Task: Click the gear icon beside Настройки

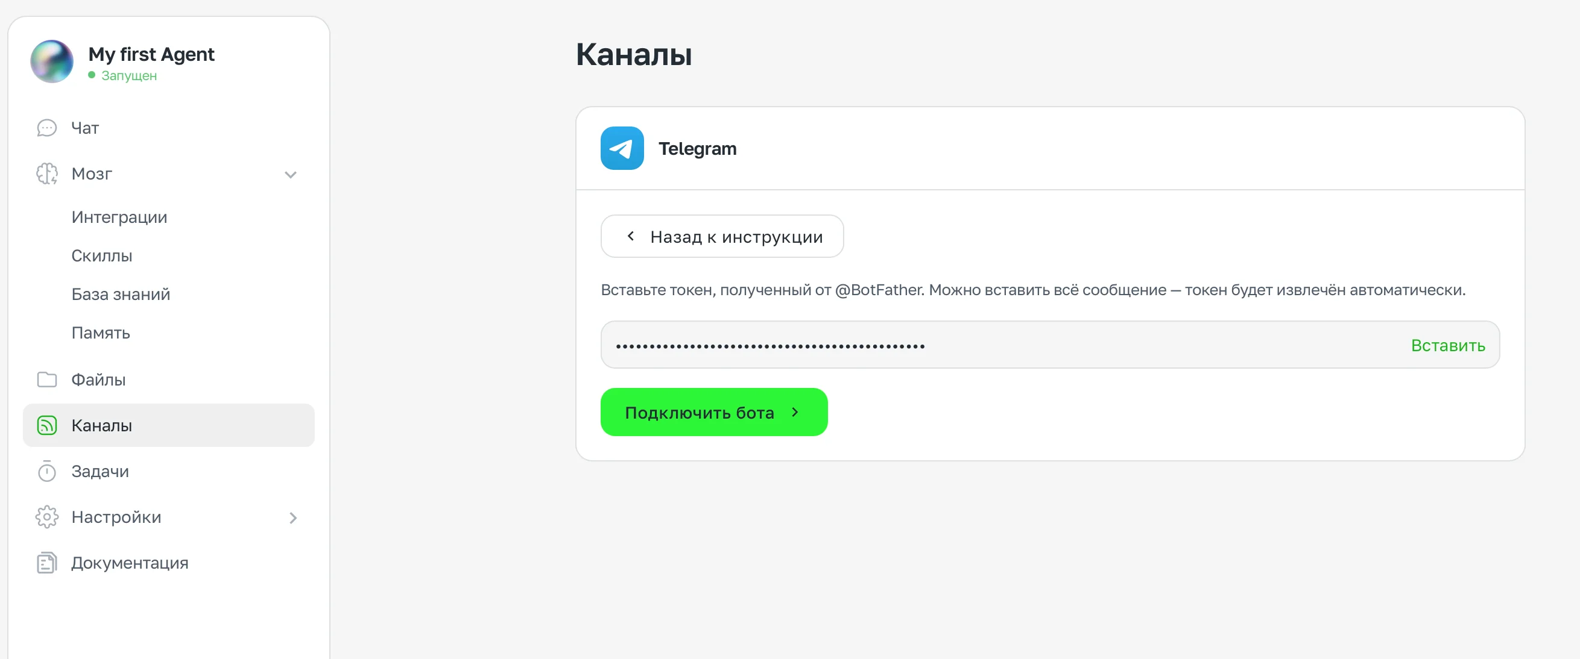Action: pos(46,517)
